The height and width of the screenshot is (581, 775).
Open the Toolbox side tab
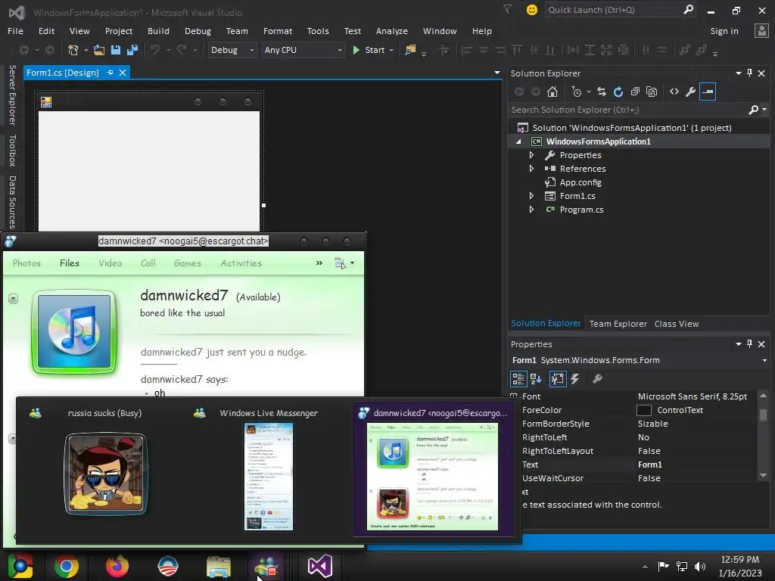pyautogui.click(x=12, y=151)
